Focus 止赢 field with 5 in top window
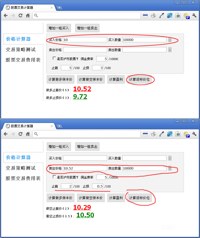The image size is (200, 238). (x=66, y=68)
